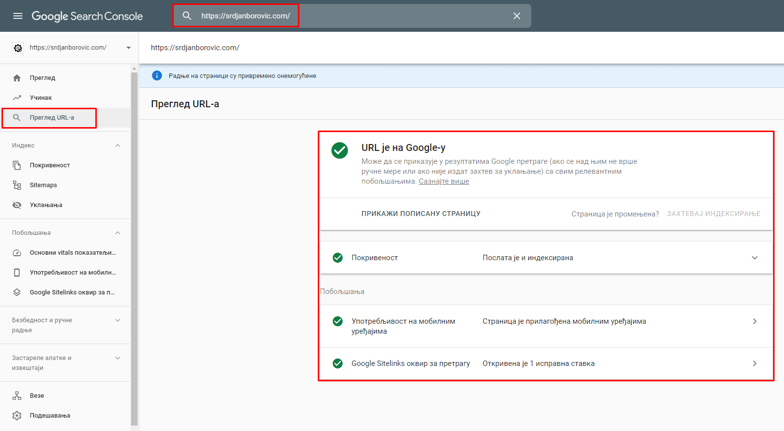Click https://srdjanborovic.com/ breadcrumb text
Screen dimensions: 784x431
[x=195, y=48]
